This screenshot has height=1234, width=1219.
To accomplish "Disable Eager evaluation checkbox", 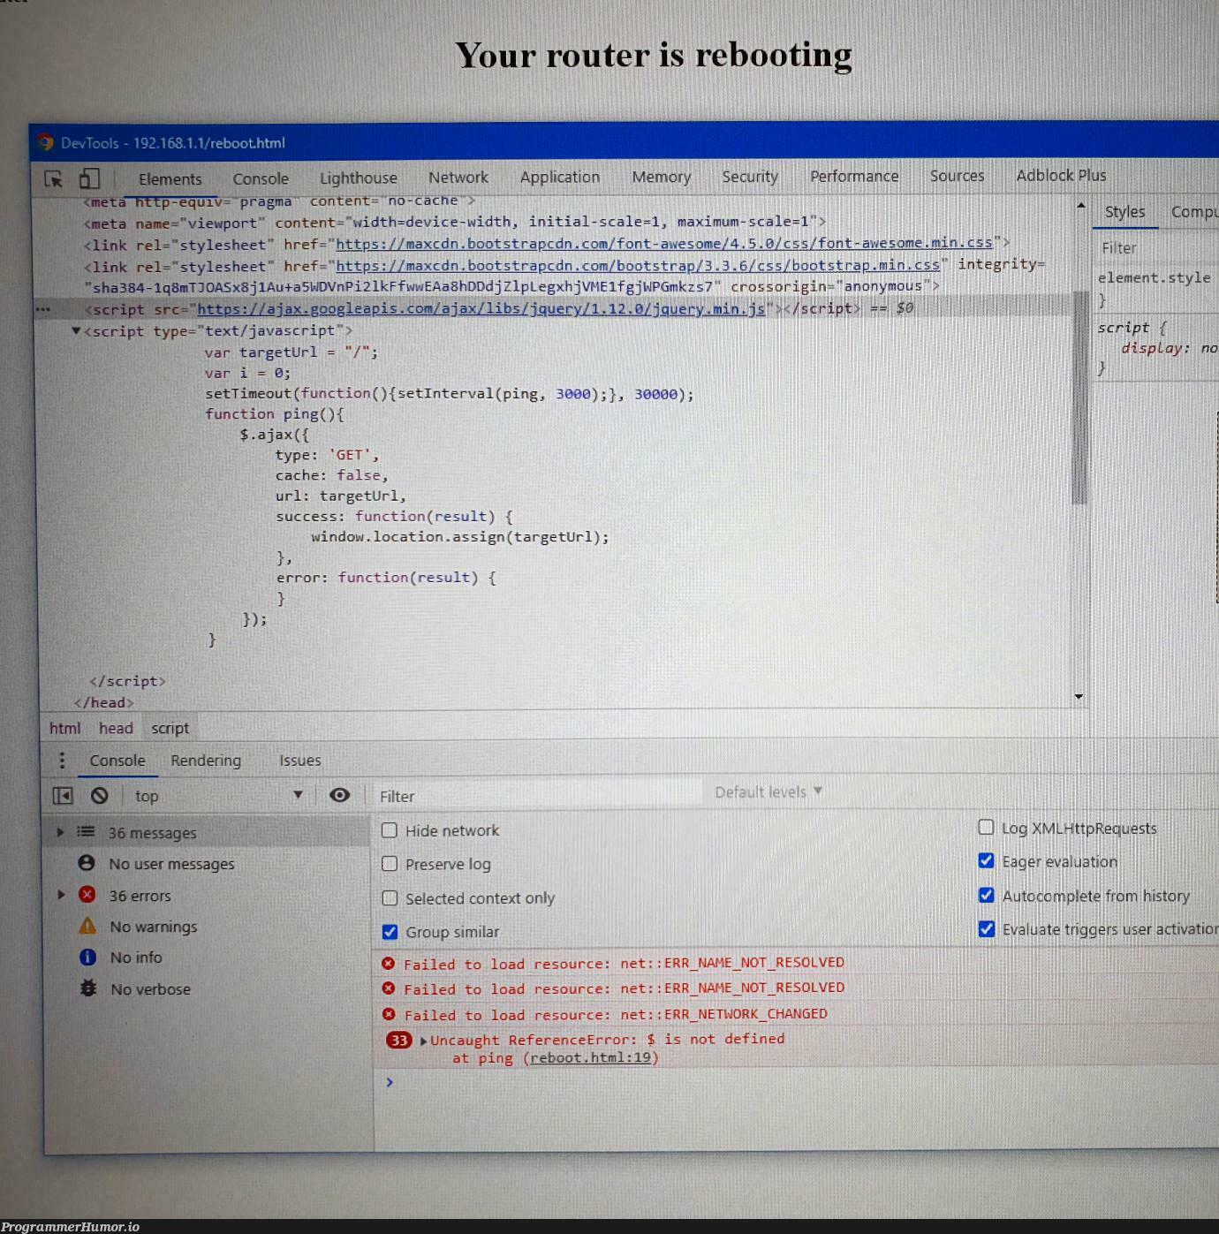I will point(987,861).
